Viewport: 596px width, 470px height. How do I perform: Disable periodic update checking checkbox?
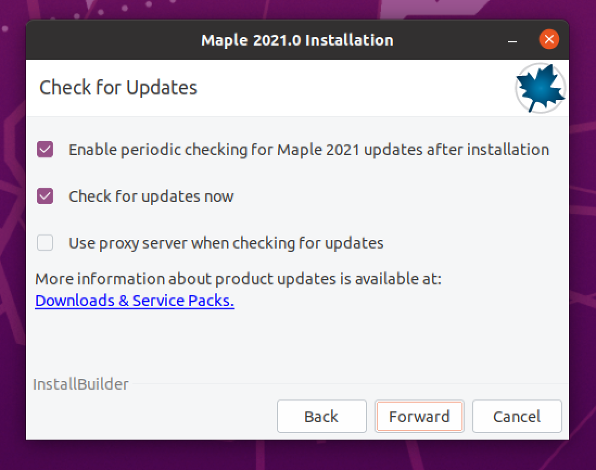tap(45, 149)
